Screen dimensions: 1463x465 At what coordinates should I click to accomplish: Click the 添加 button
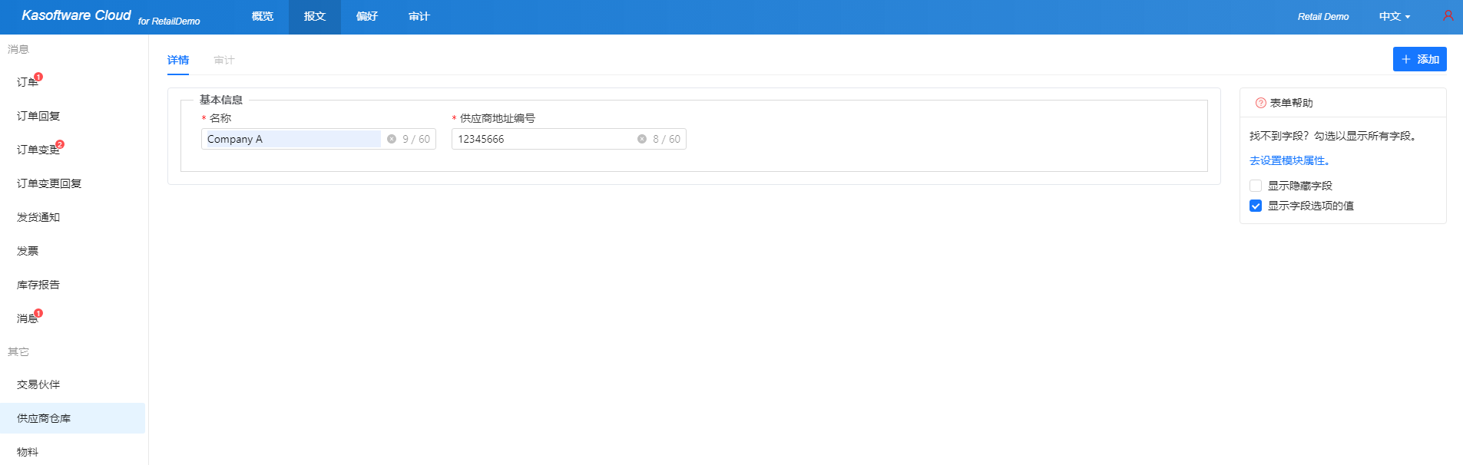(1419, 59)
